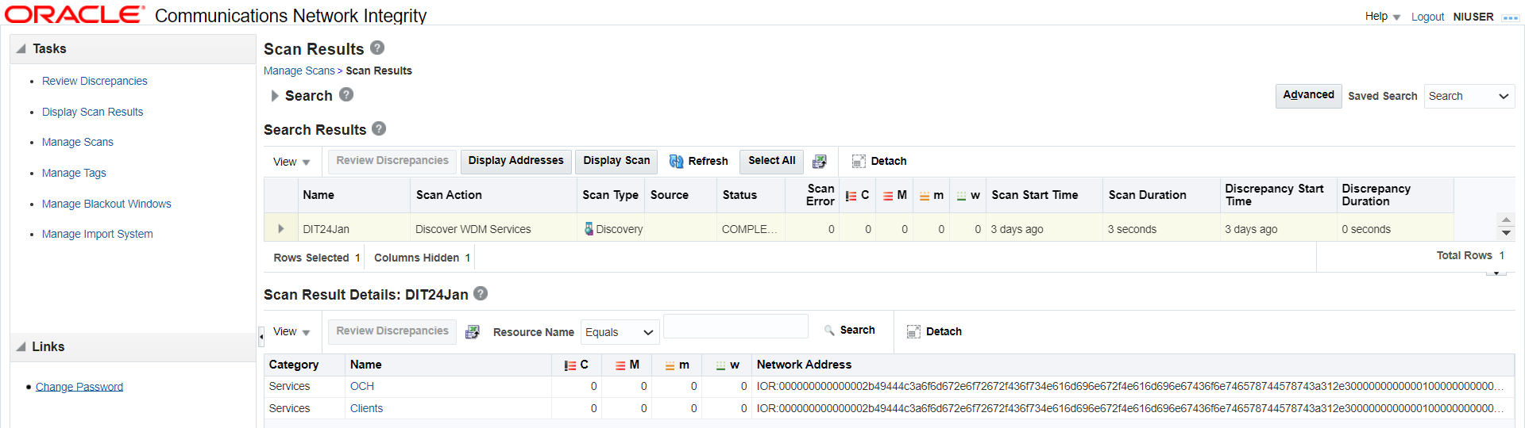Sort by Scan Start Time column header
This screenshot has width=1525, height=428.
[x=1044, y=195]
